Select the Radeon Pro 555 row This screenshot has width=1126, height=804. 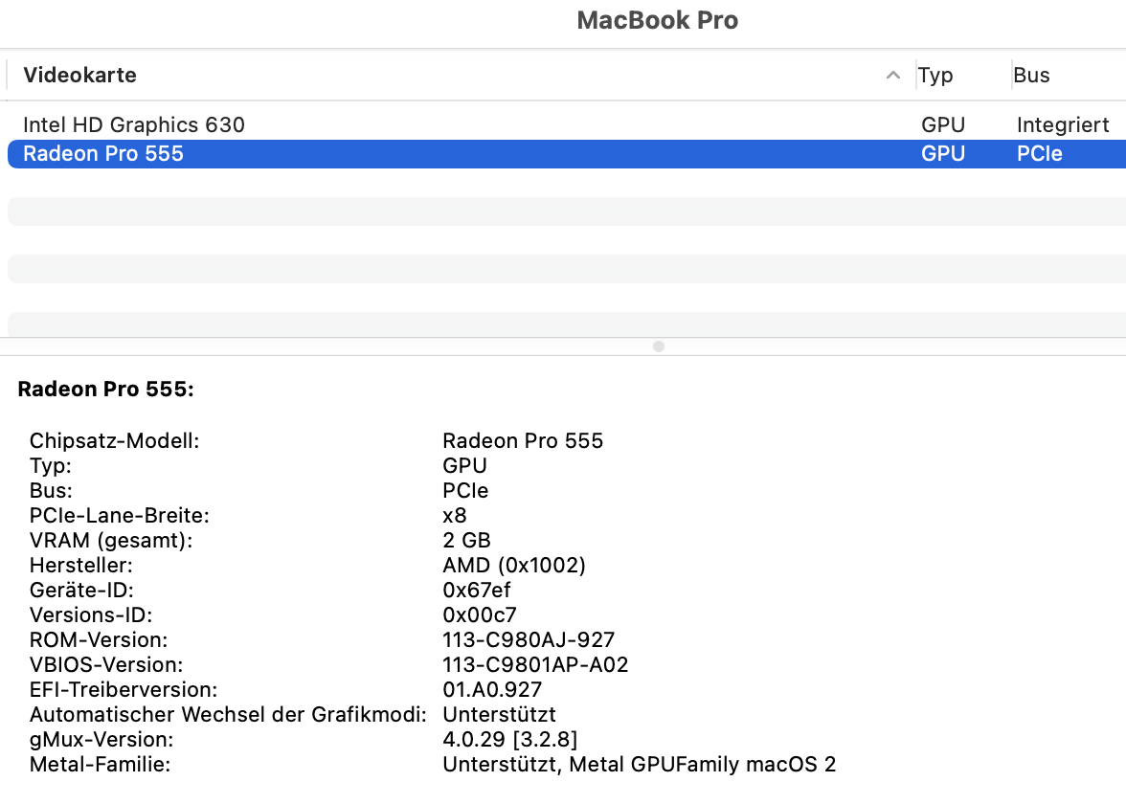pyautogui.click(x=567, y=153)
